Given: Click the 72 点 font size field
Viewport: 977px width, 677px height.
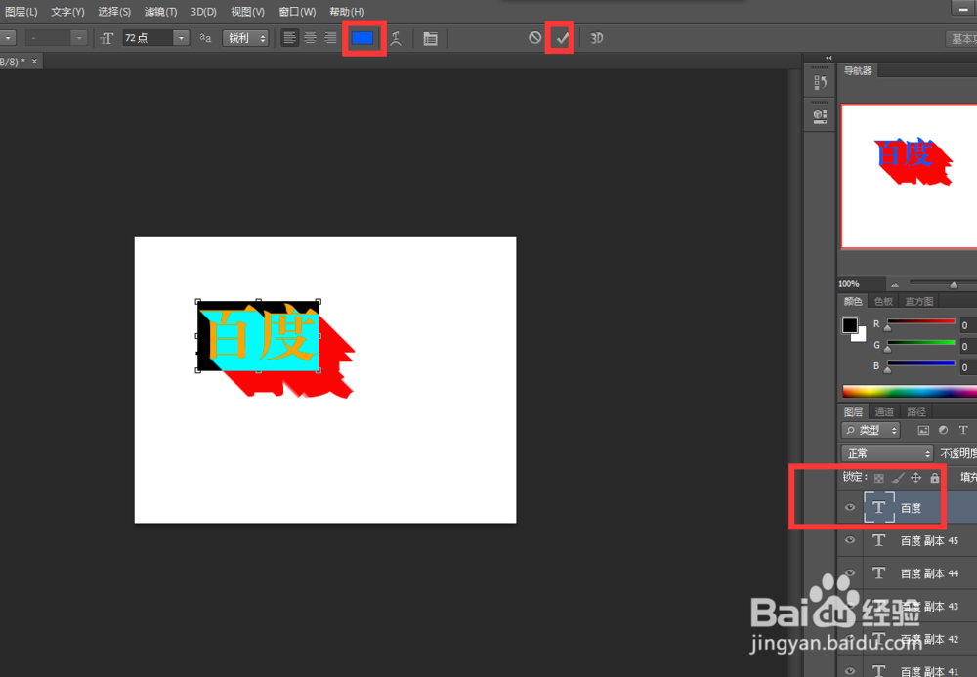Looking at the screenshot, I should tap(148, 38).
